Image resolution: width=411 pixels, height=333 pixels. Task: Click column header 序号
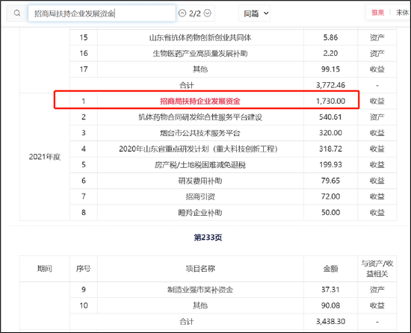click(x=84, y=269)
